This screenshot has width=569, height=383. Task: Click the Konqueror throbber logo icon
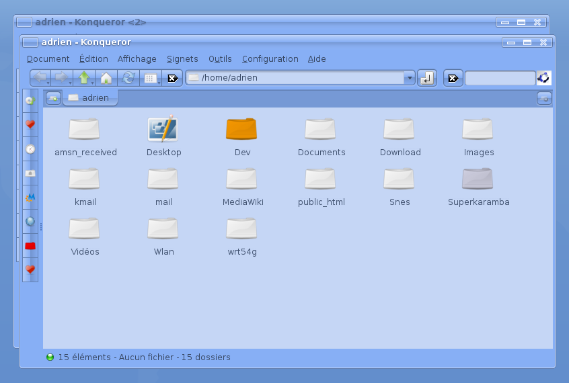point(543,78)
